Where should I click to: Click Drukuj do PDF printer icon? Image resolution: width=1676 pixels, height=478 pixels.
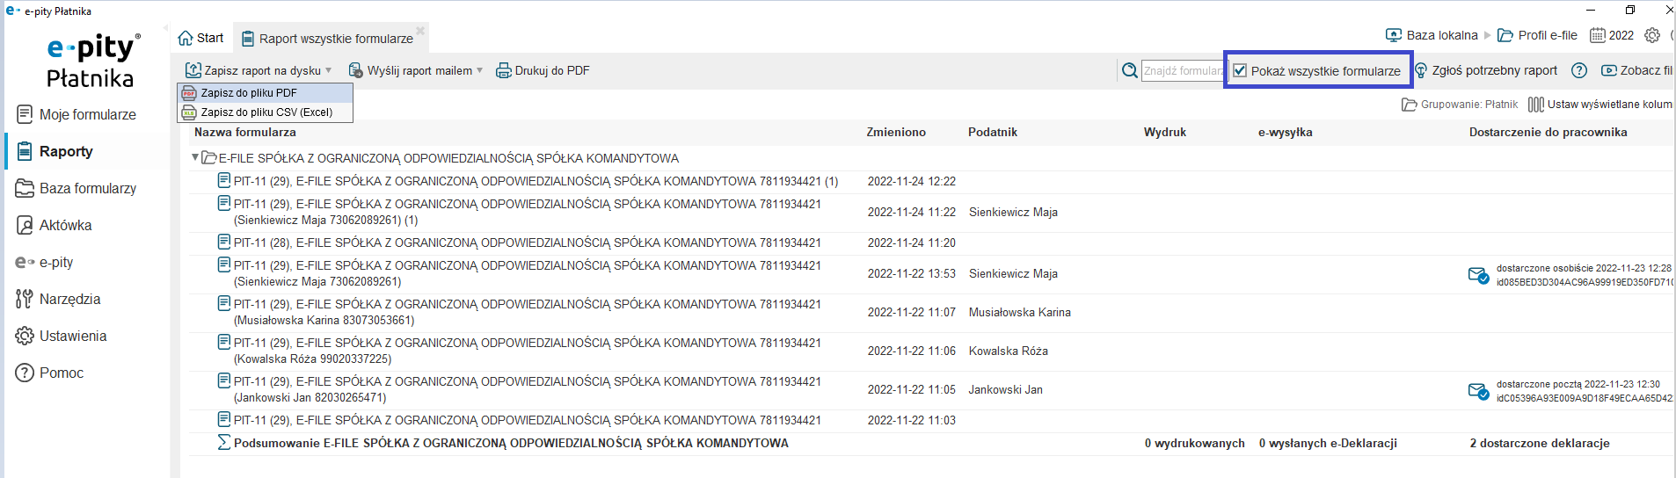pos(504,70)
